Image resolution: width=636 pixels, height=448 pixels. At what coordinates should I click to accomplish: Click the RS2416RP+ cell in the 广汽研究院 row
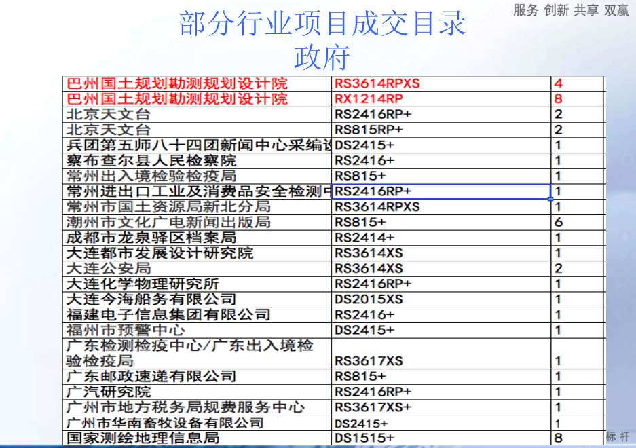pyautogui.click(x=441, y=392)
